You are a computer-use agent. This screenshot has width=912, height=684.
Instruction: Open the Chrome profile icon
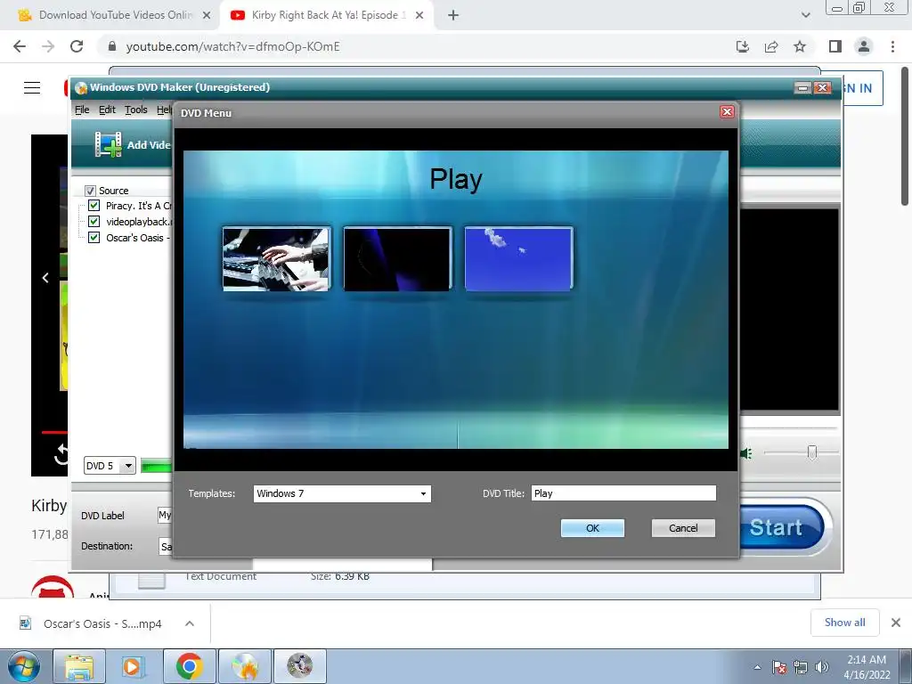click(x=864, y=46)
